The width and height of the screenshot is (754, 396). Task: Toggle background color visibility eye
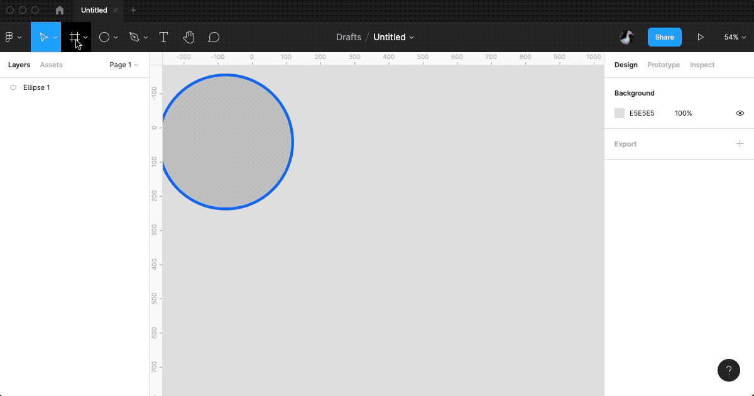[x=740, y=113]
